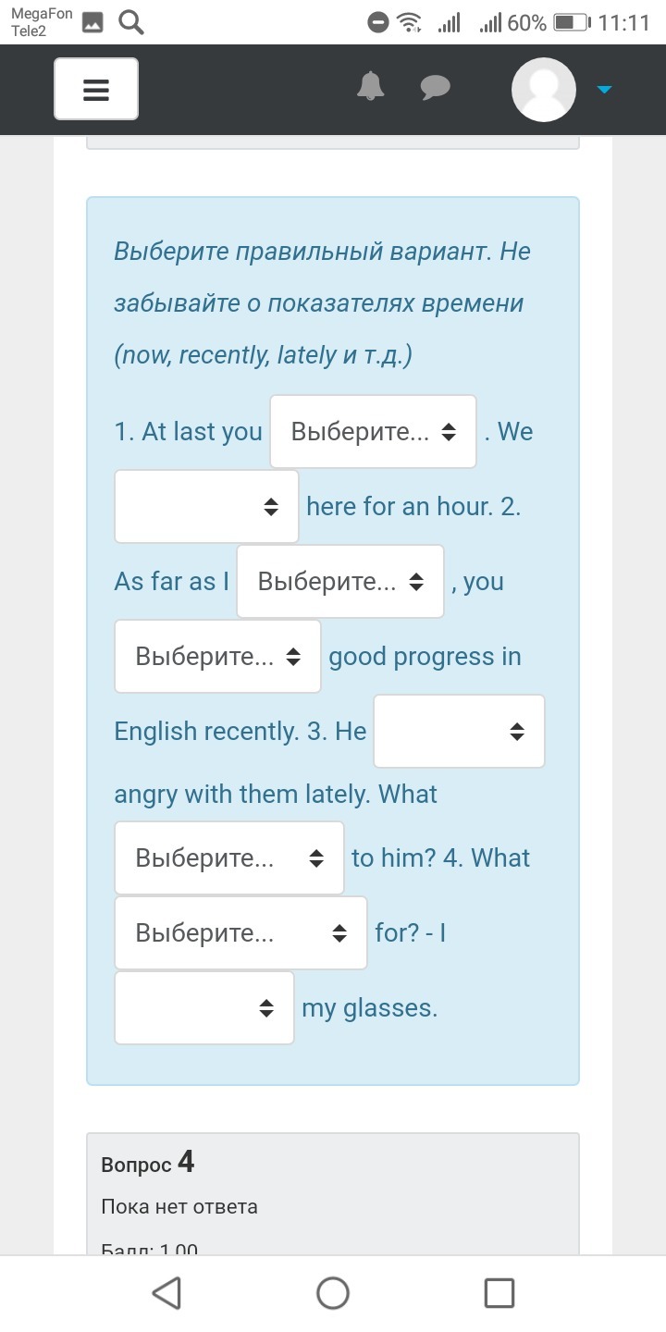The width and height of the screenshot is (666, 1332).
Task: Open dropdown before 'for? - I'
Action: tap(240, 933)
